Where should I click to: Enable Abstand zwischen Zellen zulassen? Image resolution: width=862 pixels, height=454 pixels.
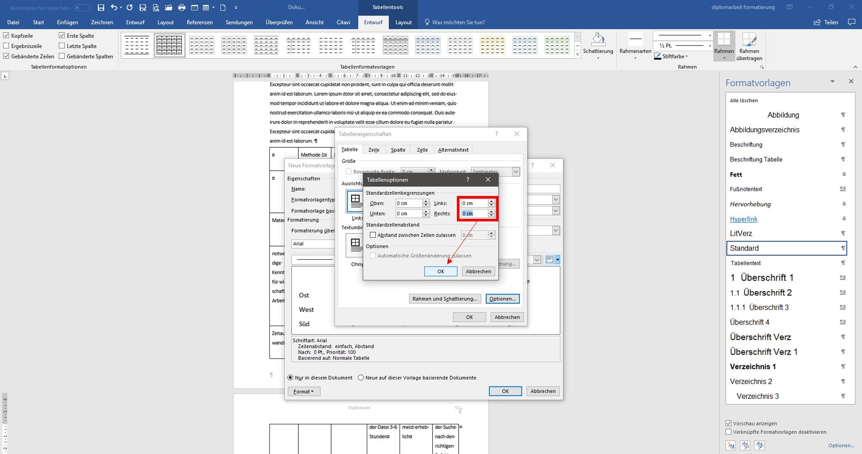(x=373, y=235)
